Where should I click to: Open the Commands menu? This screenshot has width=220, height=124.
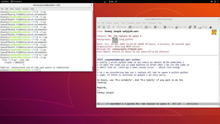[x=152, y=23]
